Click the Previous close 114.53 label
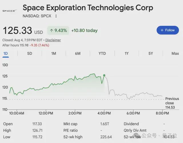This screenshot has width=183, height=143. click(x=172, y=103)
